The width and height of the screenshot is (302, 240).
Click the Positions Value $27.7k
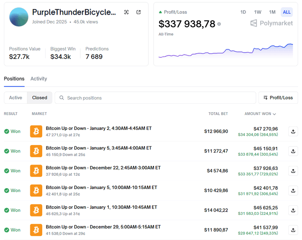tap(19, 57)
